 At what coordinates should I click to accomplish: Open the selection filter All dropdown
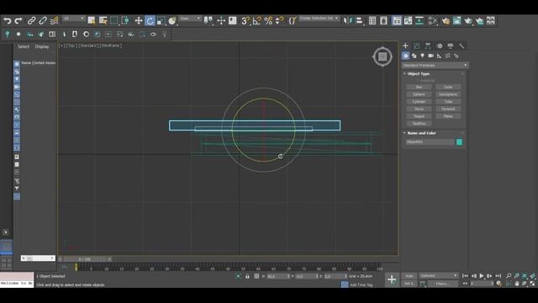(x=73, y=19)
